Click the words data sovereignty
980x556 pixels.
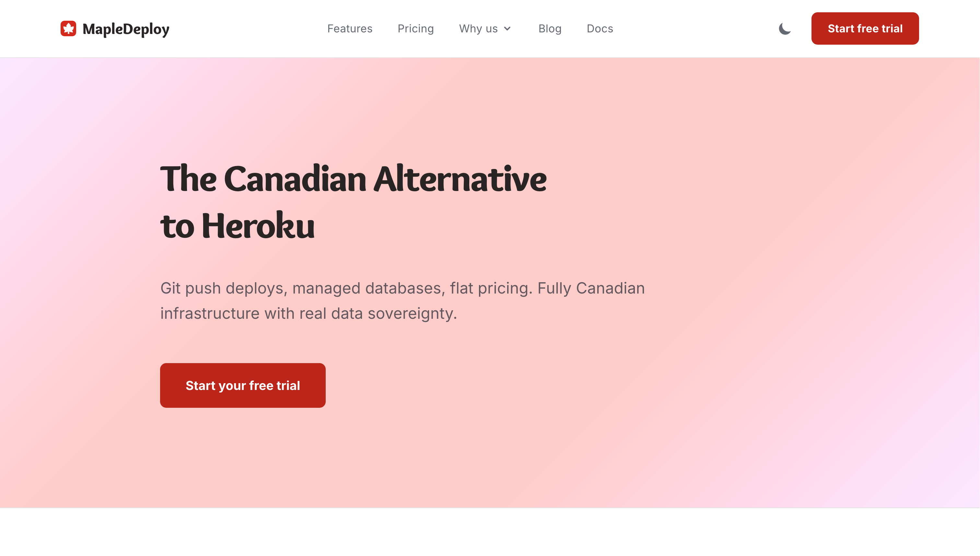point(393,314)
